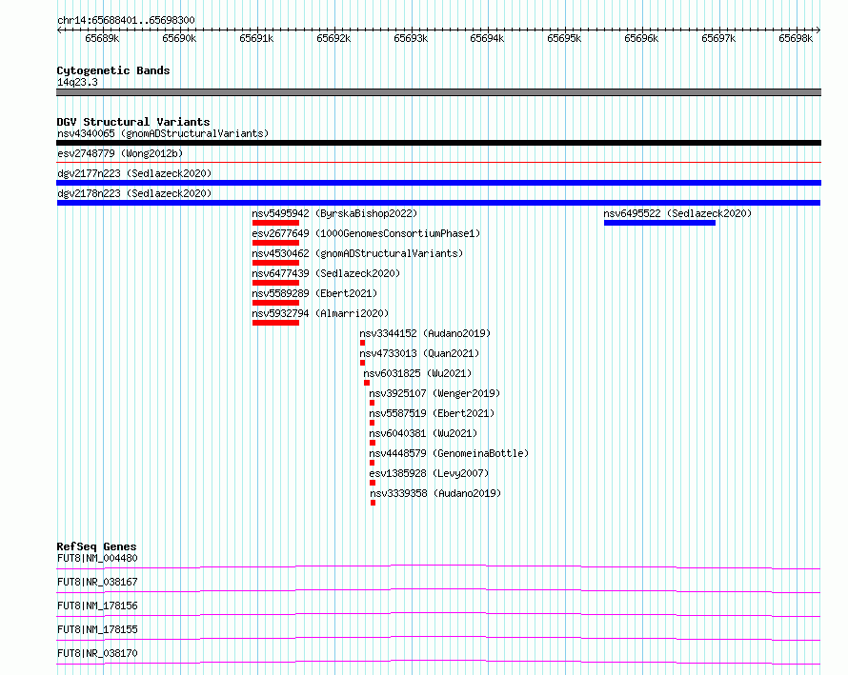
Task: Select the RefSeq Genes track title
Action: (96, 546)
